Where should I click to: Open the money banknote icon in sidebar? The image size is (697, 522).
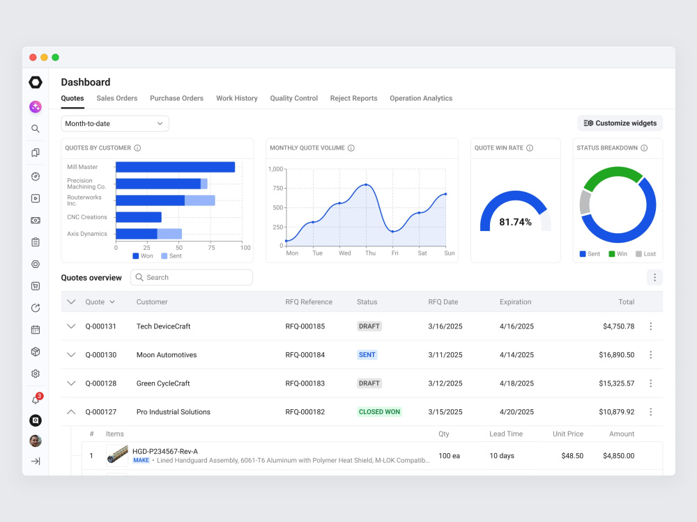(36, 220)
